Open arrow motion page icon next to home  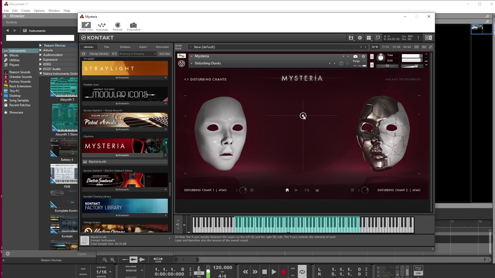click(297, 190)
